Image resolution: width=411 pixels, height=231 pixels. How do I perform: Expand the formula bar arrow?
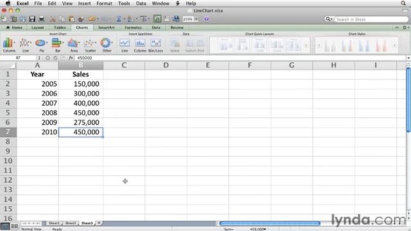point(408,58)
